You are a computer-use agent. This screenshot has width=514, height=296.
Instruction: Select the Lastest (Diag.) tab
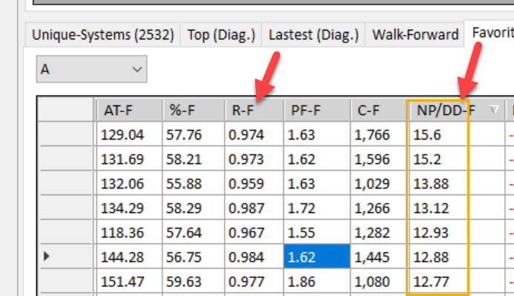click(x=314, y=35)
